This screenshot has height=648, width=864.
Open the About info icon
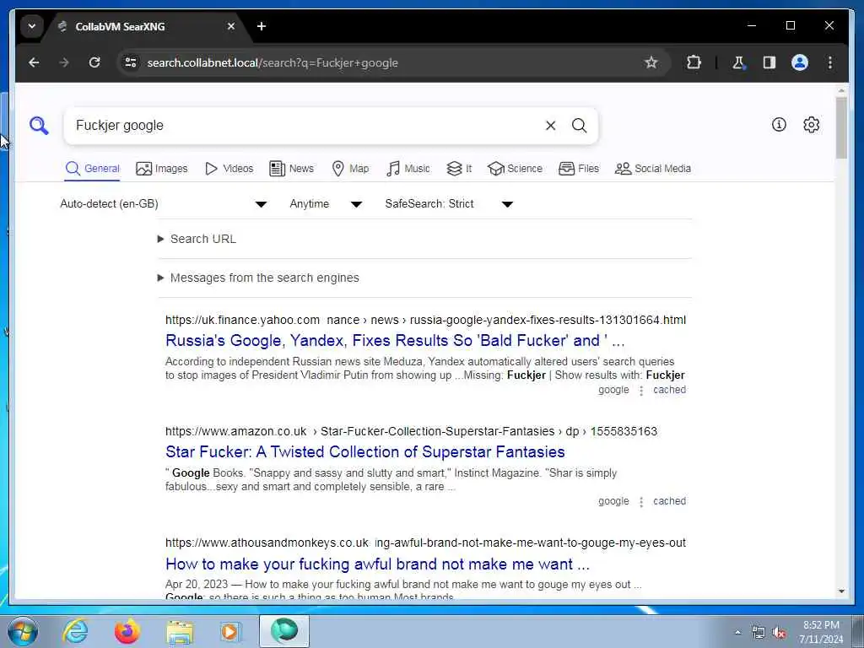pos(779,125)
